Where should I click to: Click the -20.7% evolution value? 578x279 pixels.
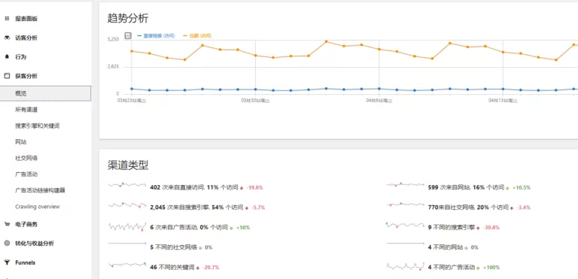(211, 268)
